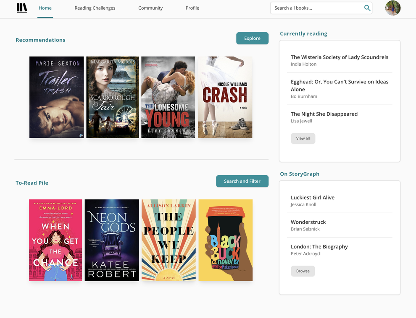
Task: Open The Lonesome Young book cover
Action: [168, 97]
